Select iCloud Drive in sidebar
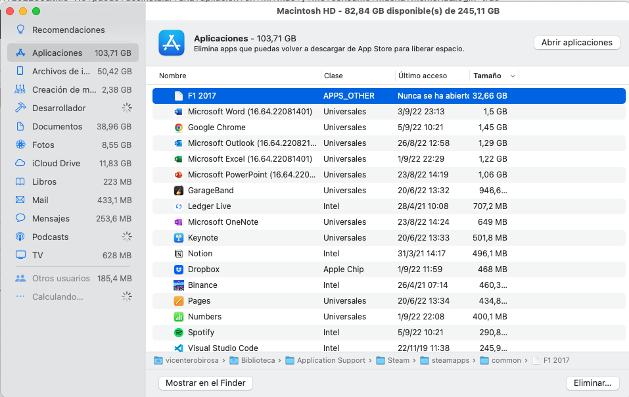Screen dimensions: 629x397 coord(56,163)
